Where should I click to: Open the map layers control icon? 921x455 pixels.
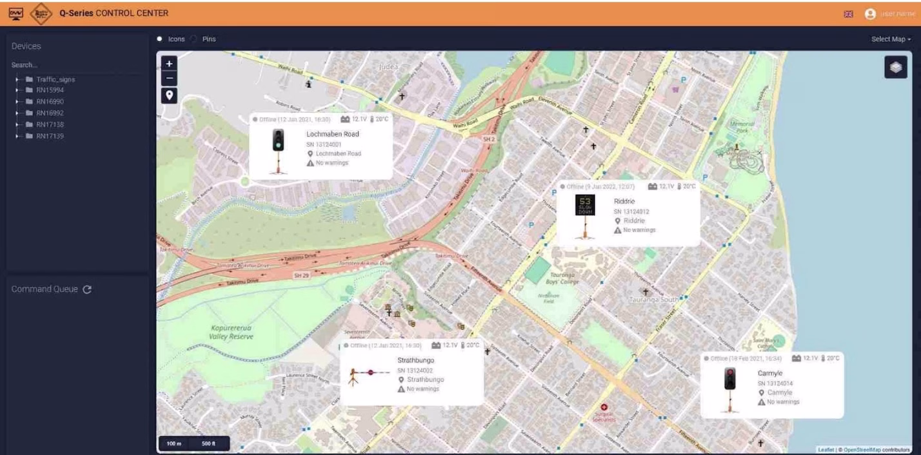tap(895, 68)
